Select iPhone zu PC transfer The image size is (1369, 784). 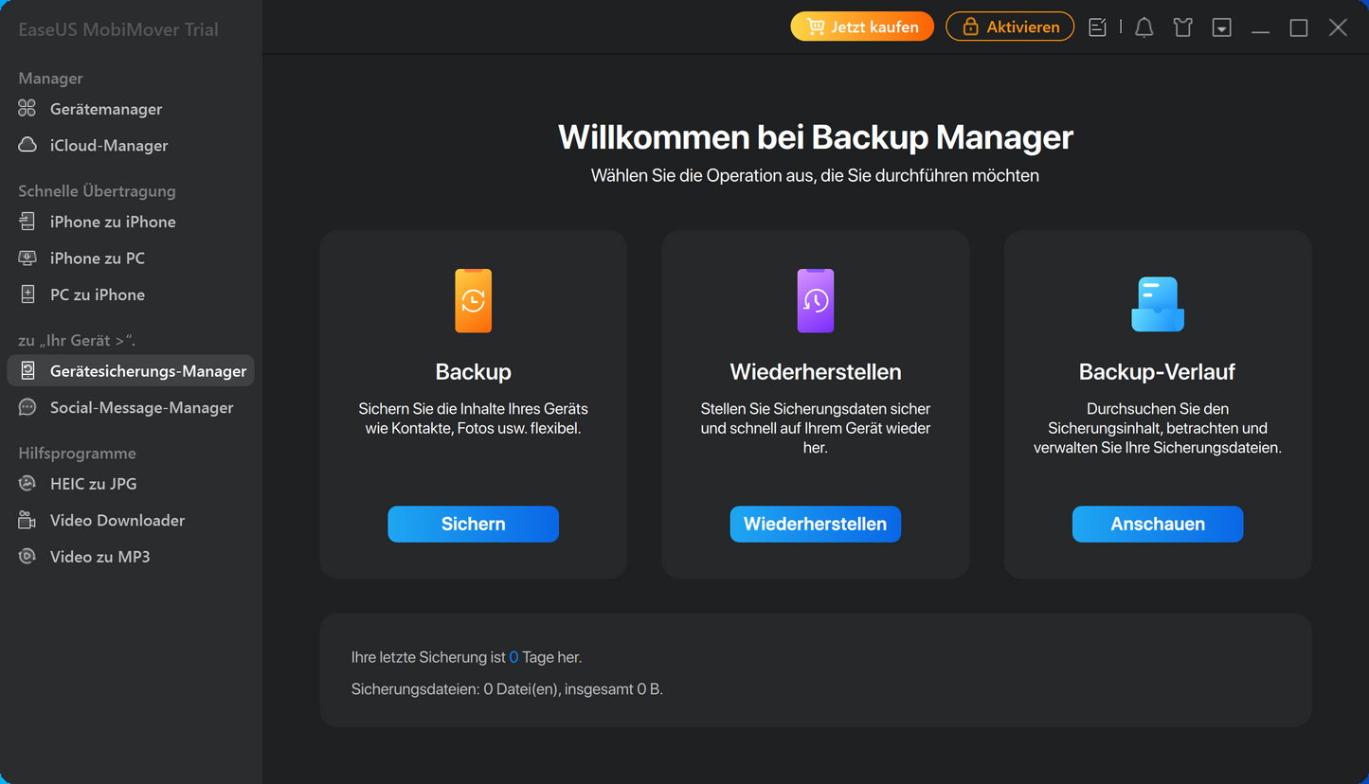click(98, 258)
